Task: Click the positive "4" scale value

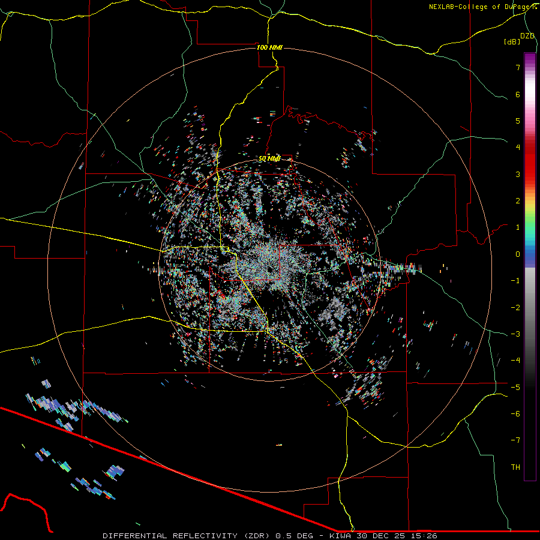Action: pyautogui.click(x=518, y=148)
